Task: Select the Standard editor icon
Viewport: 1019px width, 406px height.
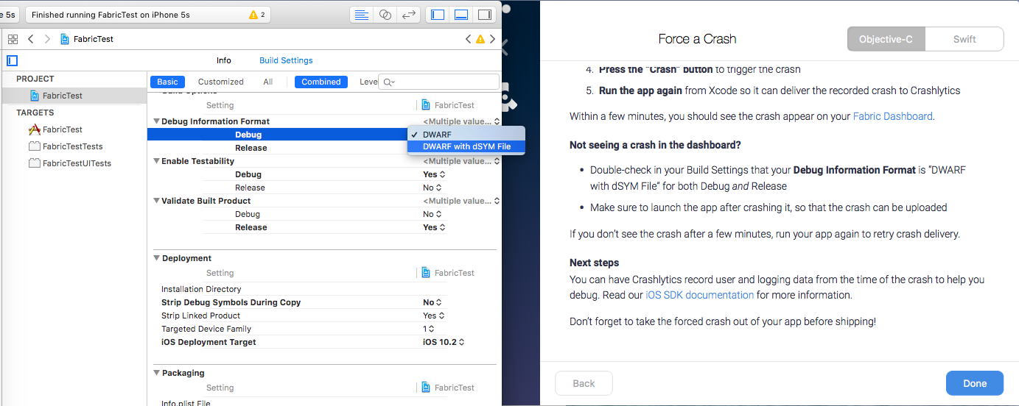Action: click(361, 15)
